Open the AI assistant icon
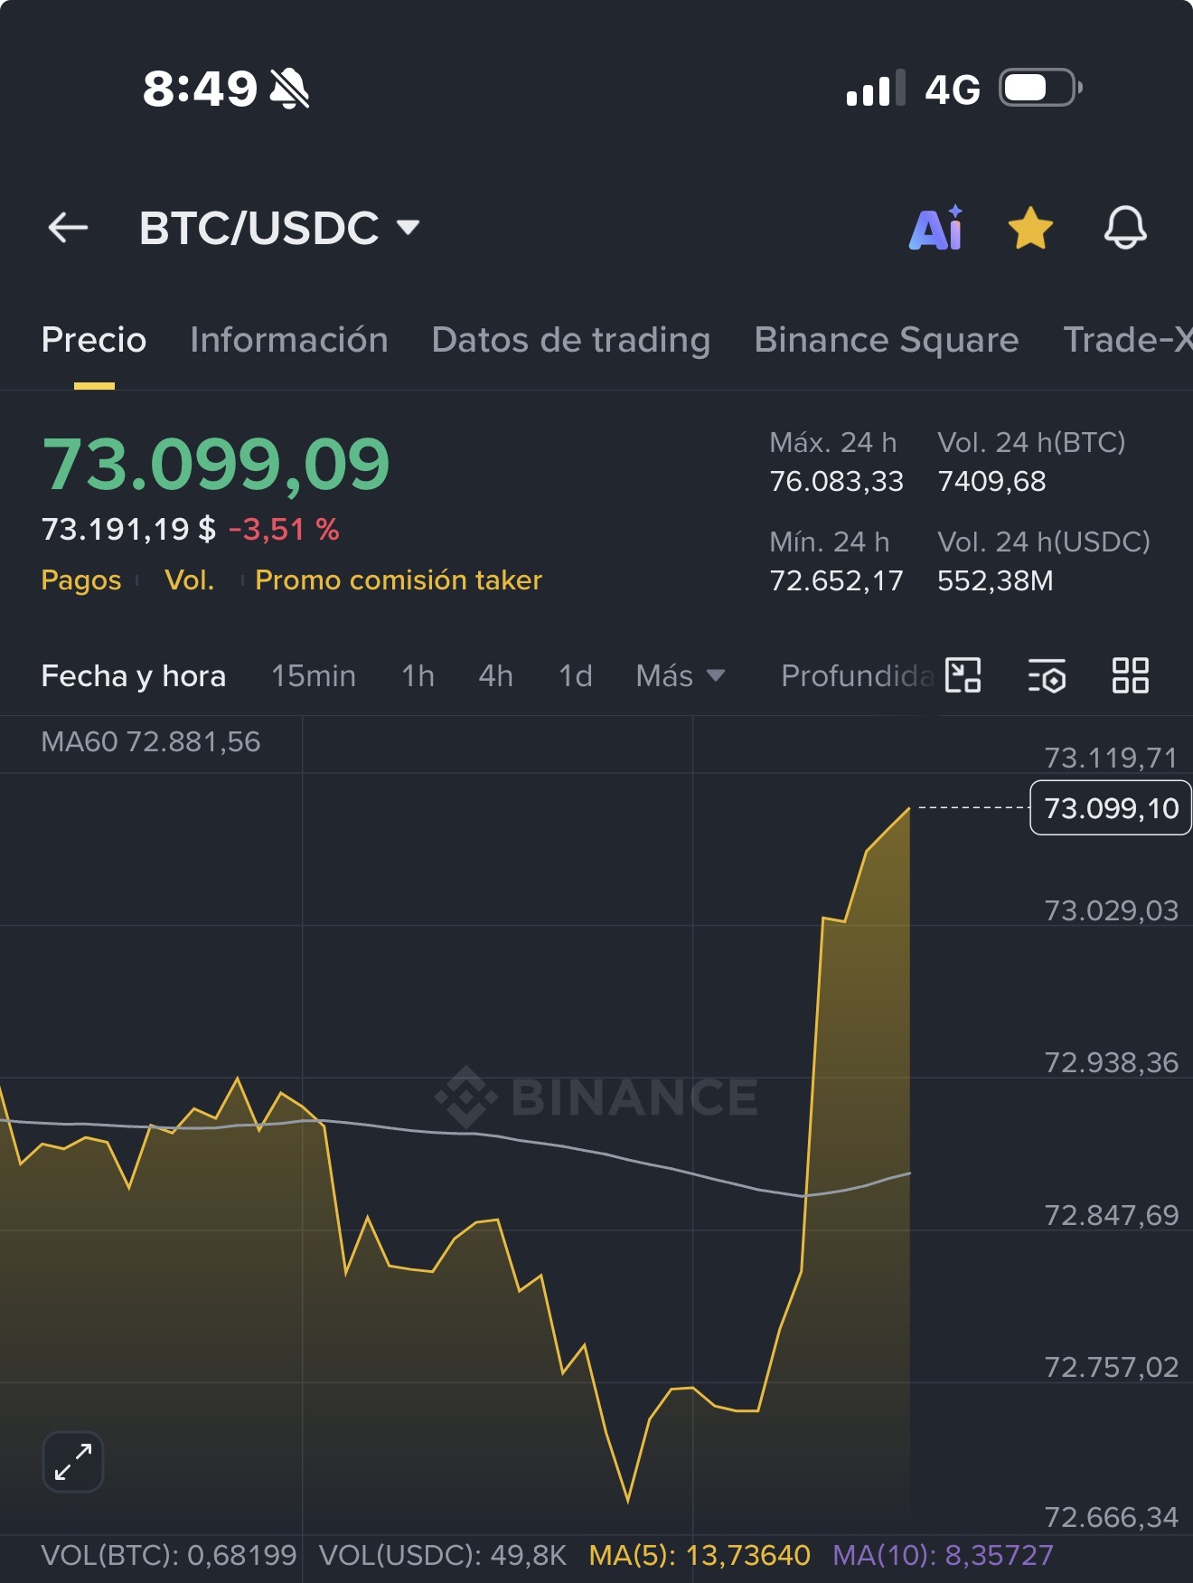The width and height of the screenshot is (1193, 1583). (x=936, y=228)
